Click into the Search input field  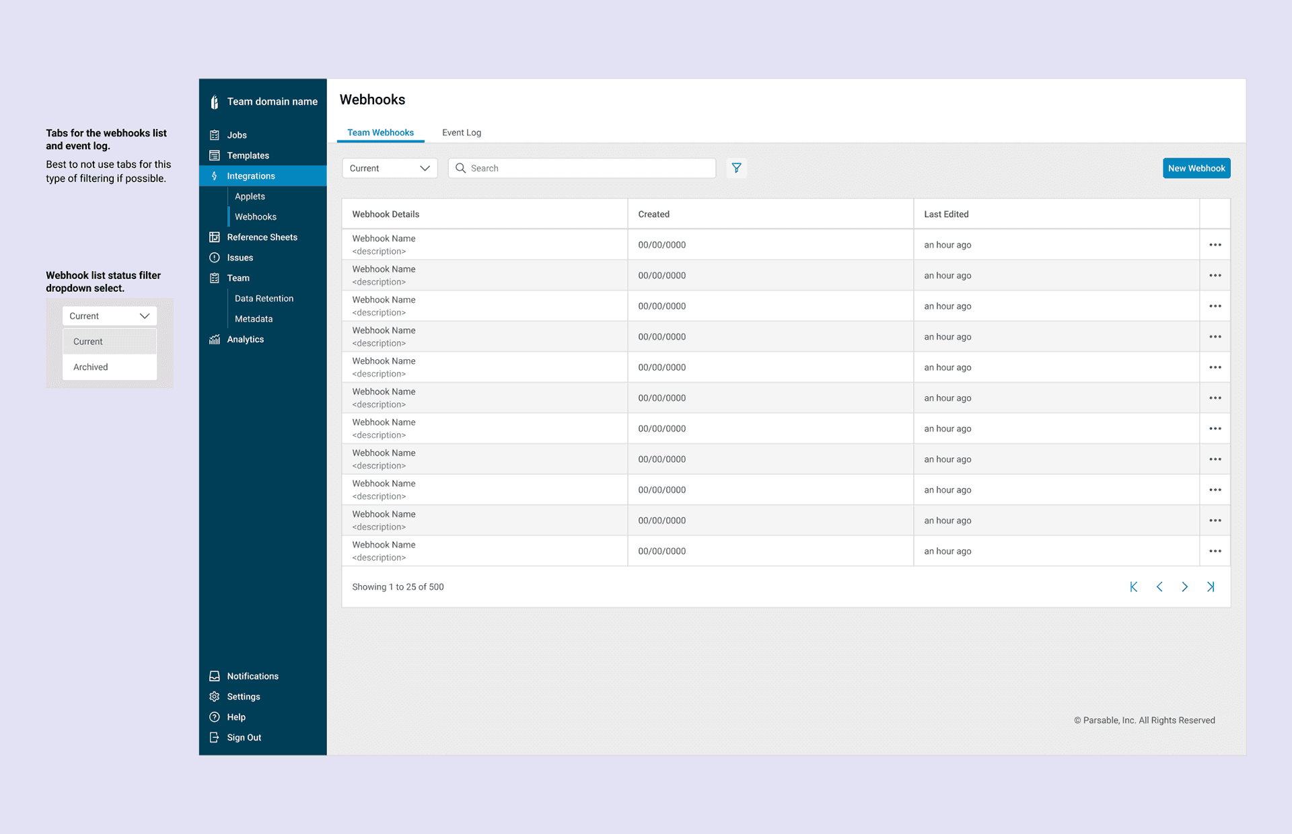pyautogui.click(x=582, y=168)
